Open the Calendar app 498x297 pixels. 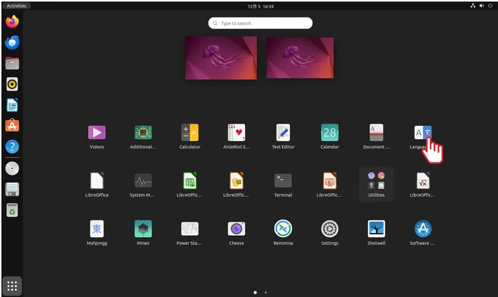[x=330, y=132]
